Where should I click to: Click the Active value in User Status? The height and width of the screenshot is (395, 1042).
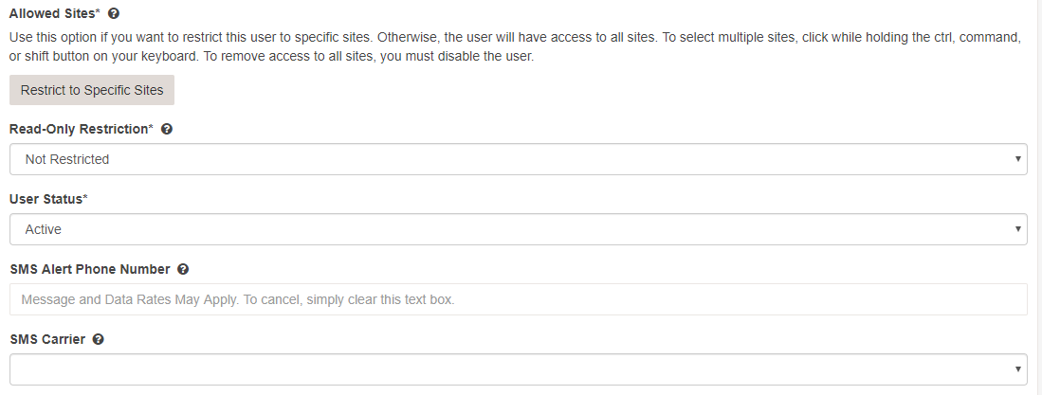coord(44,229)
